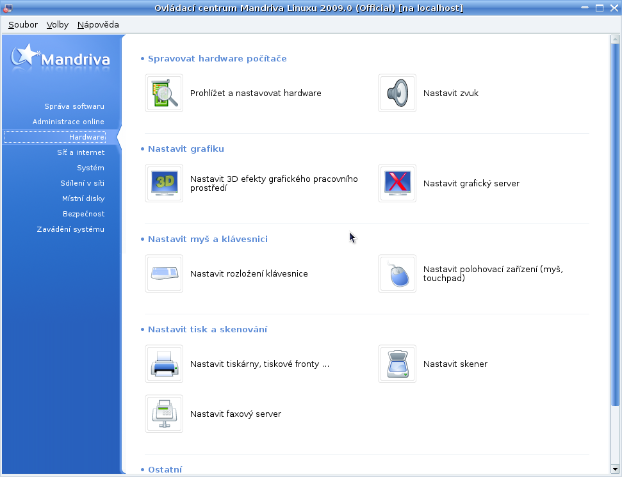The image size is (622, 477).
Task: Open the Systém sidebar section
Action: 90,168
